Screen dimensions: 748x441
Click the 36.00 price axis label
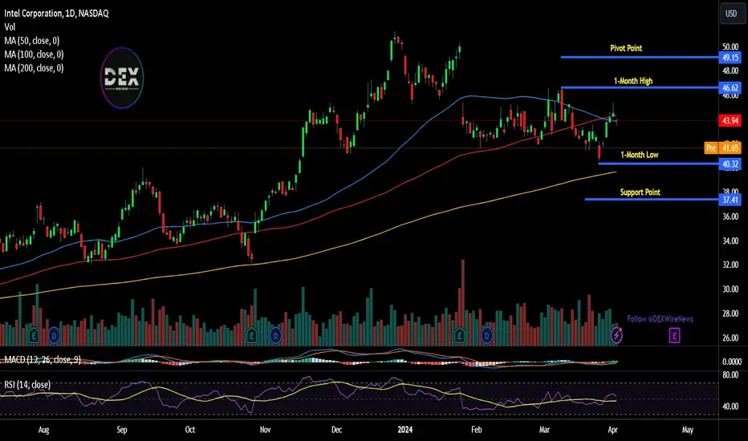pyautogui.click(x=730, y=216)
